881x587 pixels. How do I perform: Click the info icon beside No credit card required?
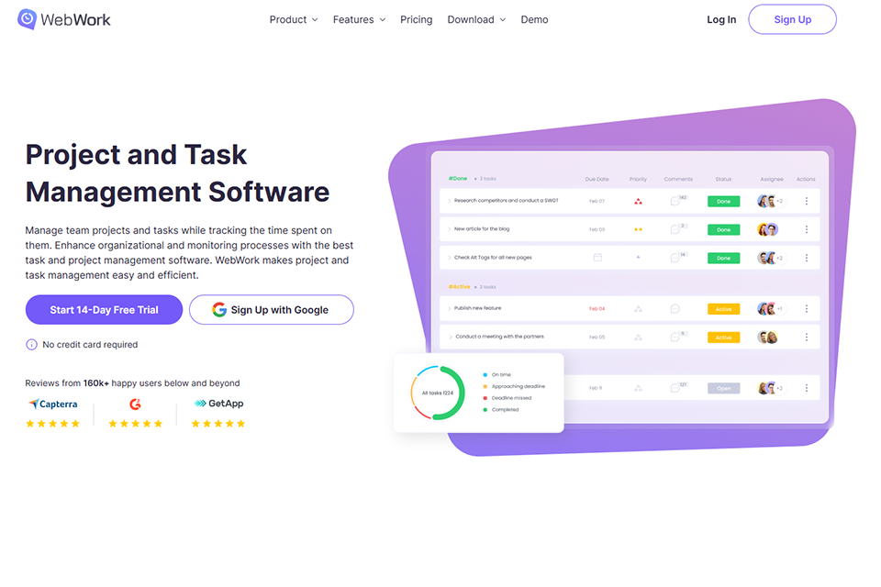(31, 344)
